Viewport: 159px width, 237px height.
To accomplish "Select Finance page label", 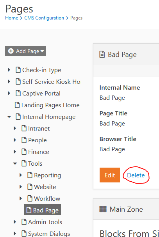I will (x=39, y=152).
